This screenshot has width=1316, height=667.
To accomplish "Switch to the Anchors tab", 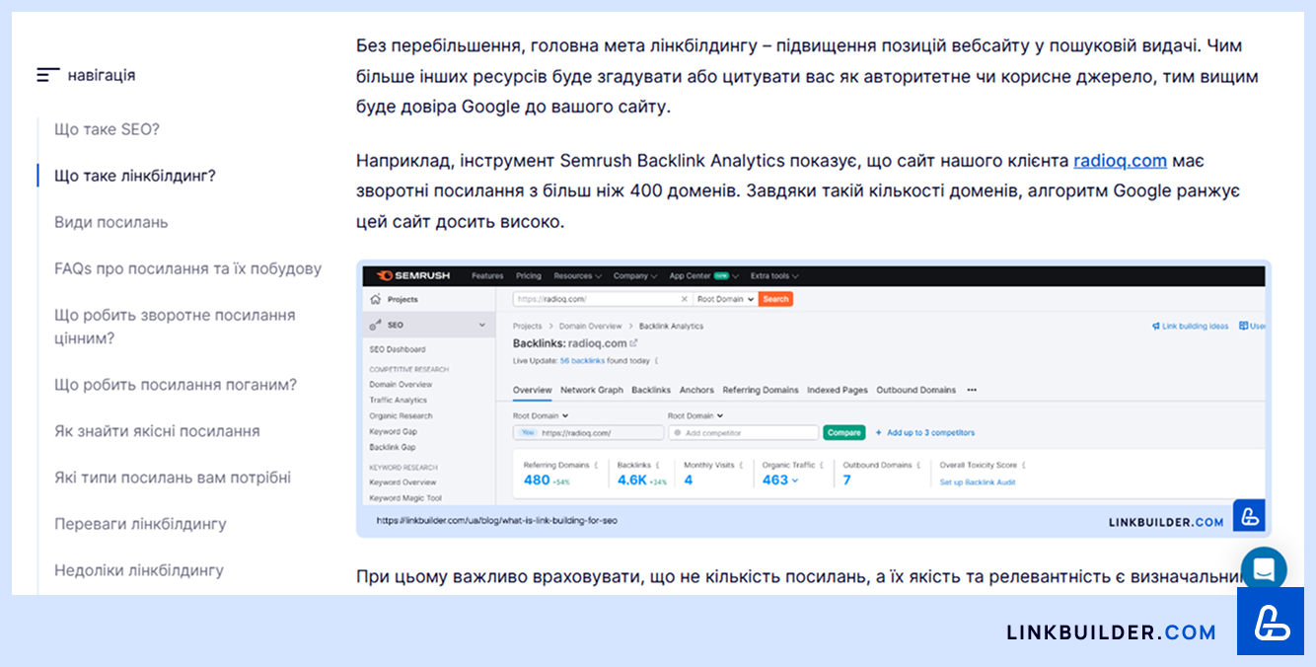I will tap(696, 390).
